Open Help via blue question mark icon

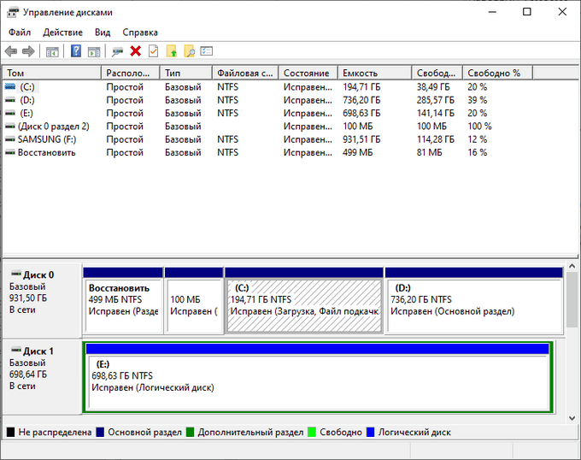76,51
